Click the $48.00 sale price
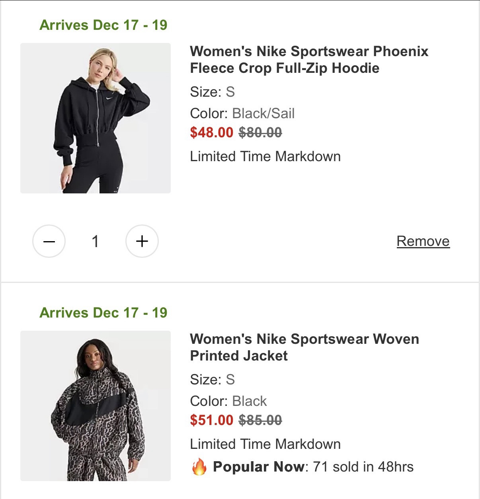Screen dimensions: 480x499 [x=211, y=132]
